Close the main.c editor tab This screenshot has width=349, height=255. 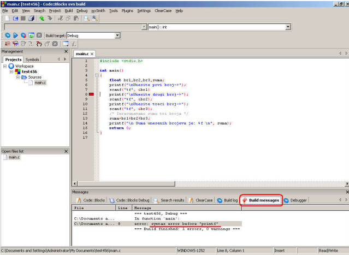point(92,54)
